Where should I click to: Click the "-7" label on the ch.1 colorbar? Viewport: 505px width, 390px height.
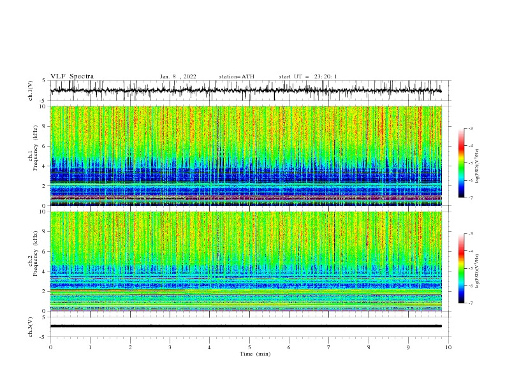tap(471, 198)
